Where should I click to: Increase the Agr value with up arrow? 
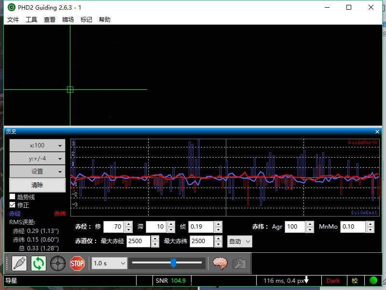click(310, 224)
